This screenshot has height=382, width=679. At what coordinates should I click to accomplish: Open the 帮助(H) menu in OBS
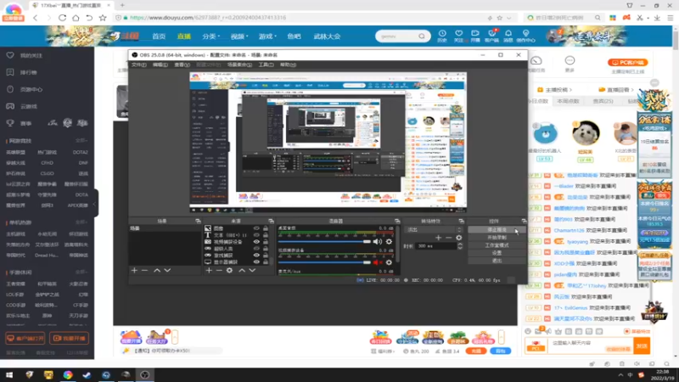click(288, 65)
